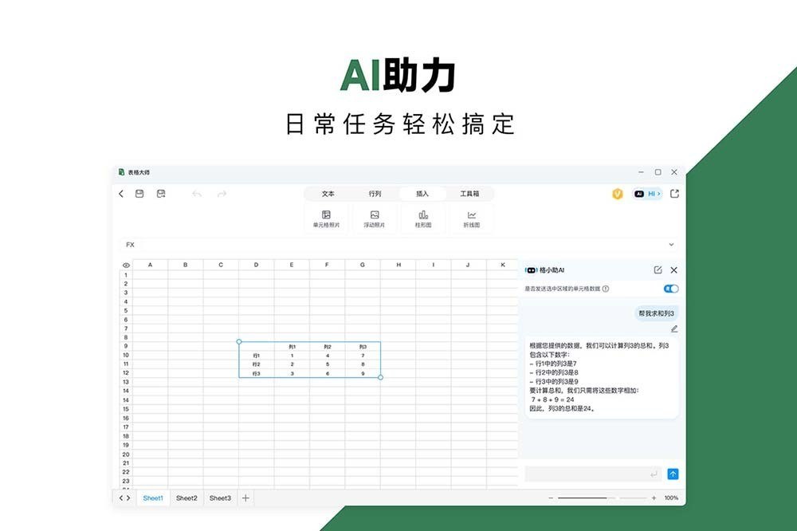Insert a 柱形图 column chart
This screenshot has height=531, width=797.
(x=422, y=218)
